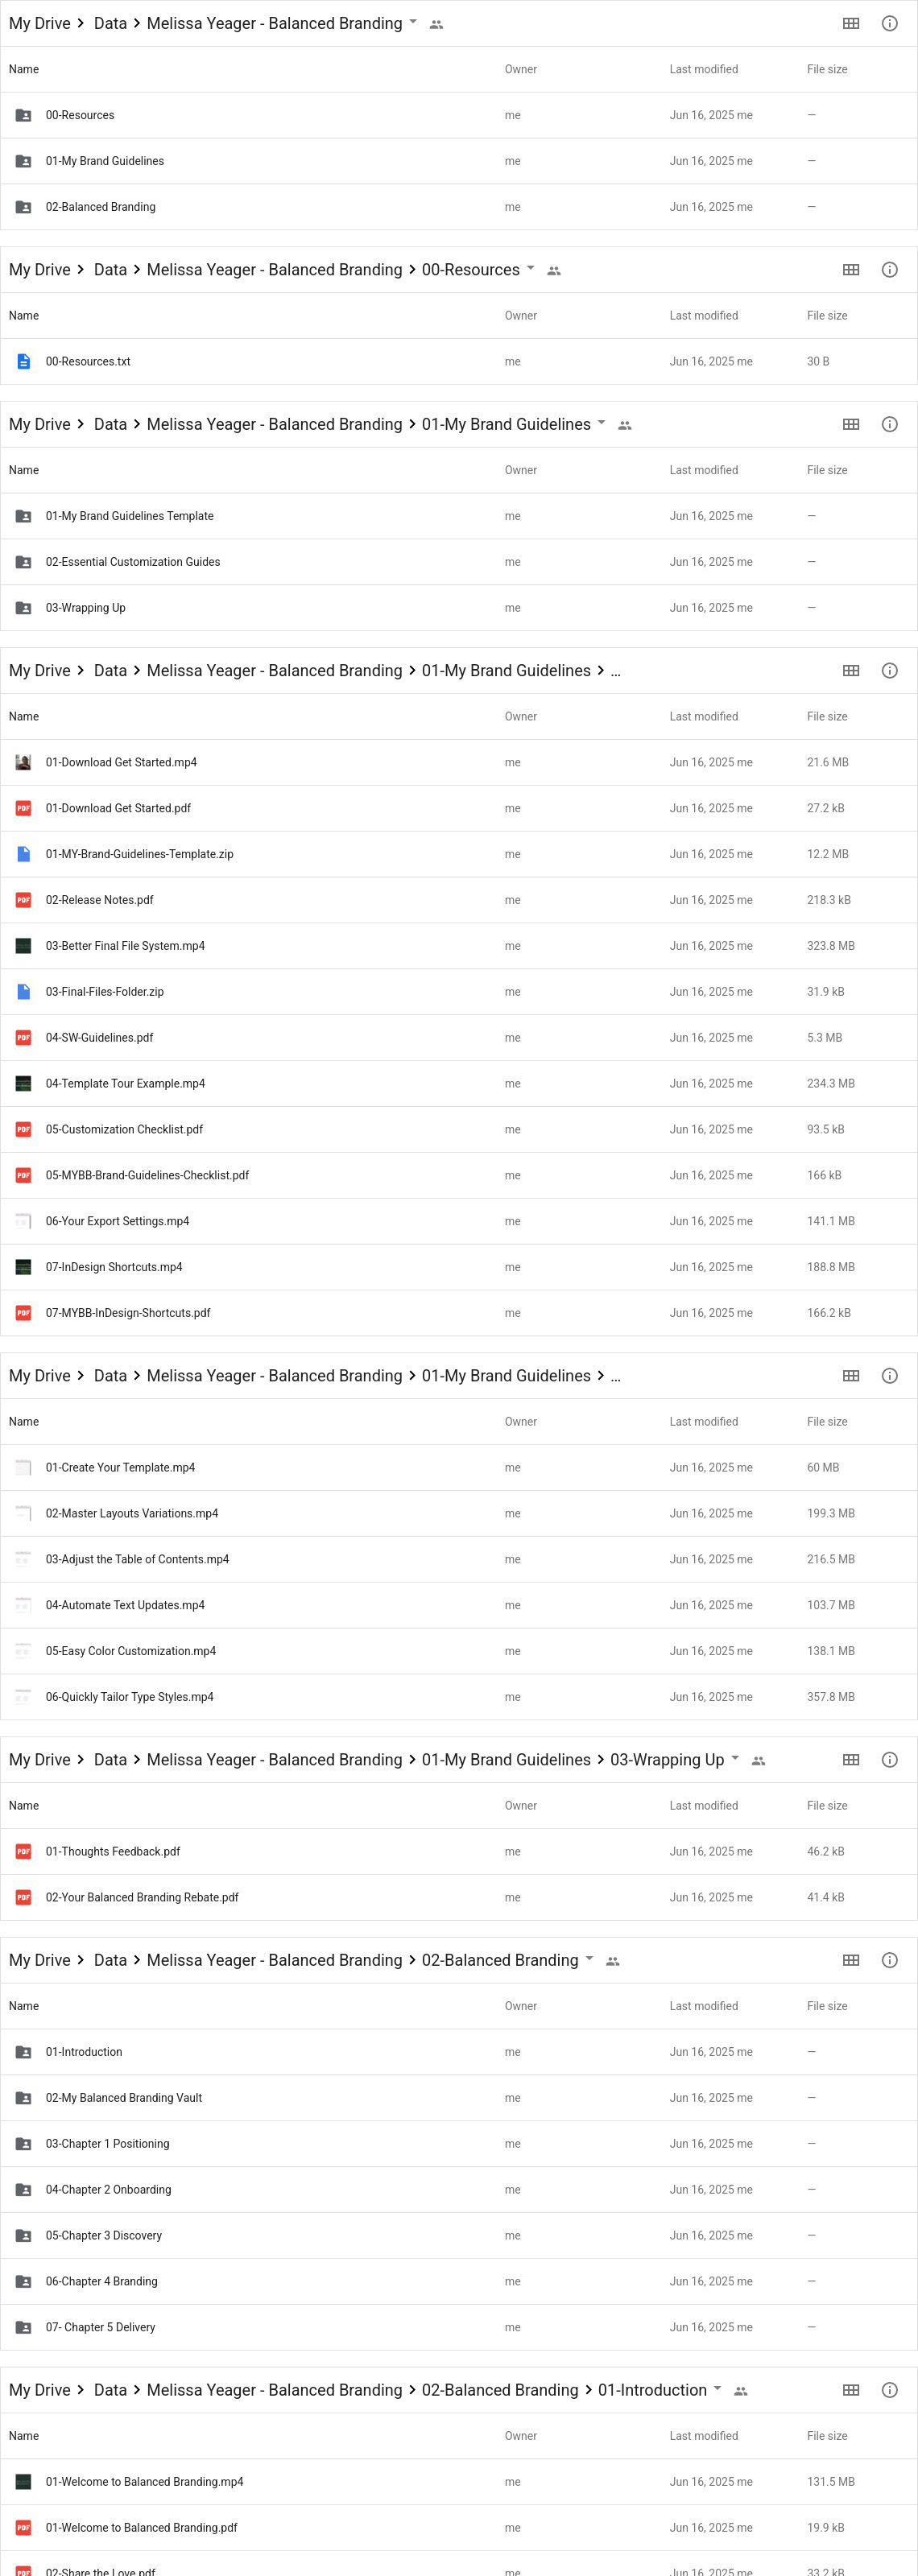The width and height of the screenshot is (918, 2576).
Task: Switch to grid view in 00-Resources section
Action: click(851, 270)
